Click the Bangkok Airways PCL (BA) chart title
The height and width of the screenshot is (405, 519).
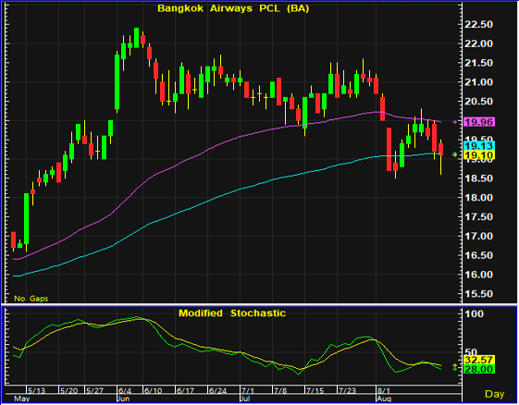pos(233,8)
